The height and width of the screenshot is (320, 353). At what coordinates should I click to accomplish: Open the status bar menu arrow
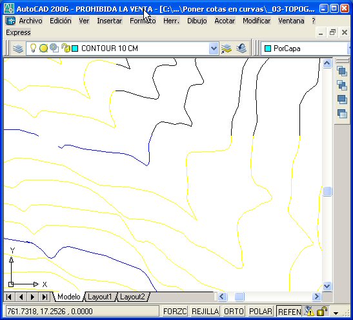[x=336, y=313]
